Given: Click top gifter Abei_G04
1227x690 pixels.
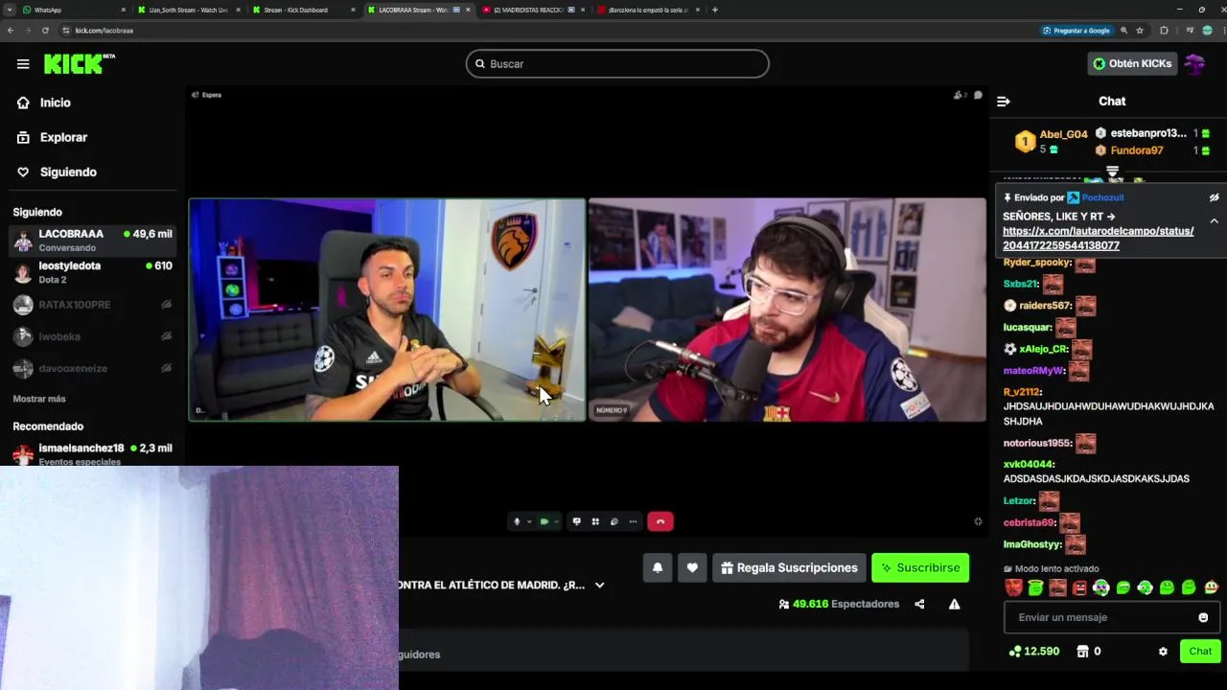Looking at the screenshot, I should click(x=1063, y=134).
